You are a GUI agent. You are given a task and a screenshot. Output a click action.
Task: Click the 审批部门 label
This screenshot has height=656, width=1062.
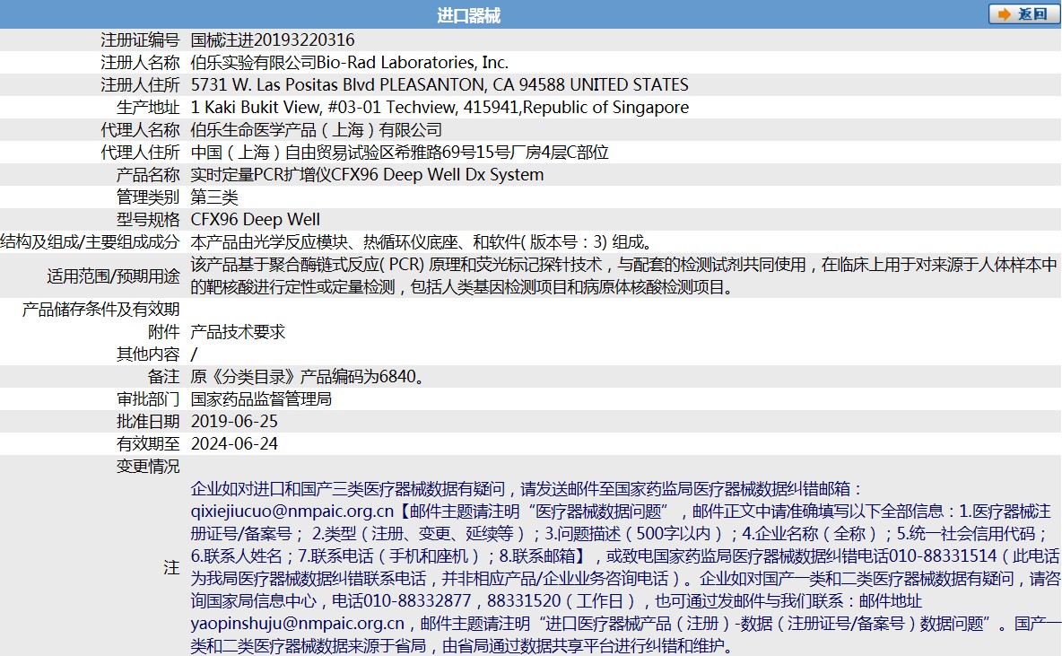pyautogui.click(x=148, y=398)
